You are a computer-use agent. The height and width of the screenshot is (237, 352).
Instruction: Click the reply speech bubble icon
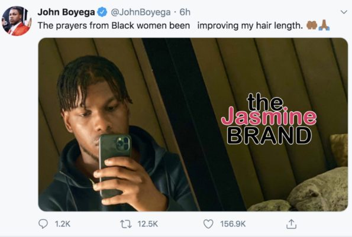click(43, 224)
